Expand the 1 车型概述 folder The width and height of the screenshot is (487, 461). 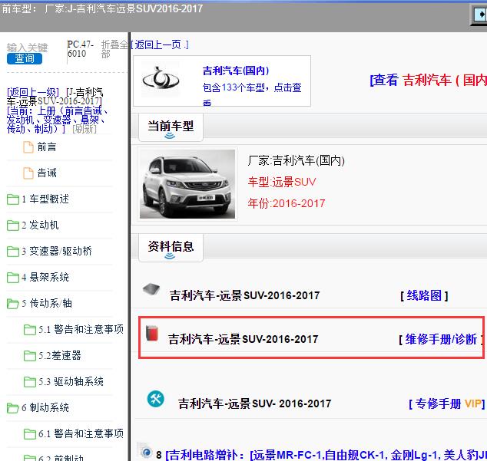click(x=45, y=199)
